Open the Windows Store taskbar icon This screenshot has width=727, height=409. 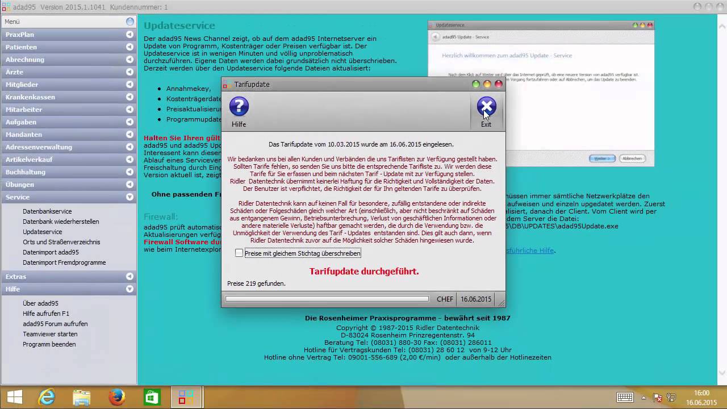tap(152, 397)
